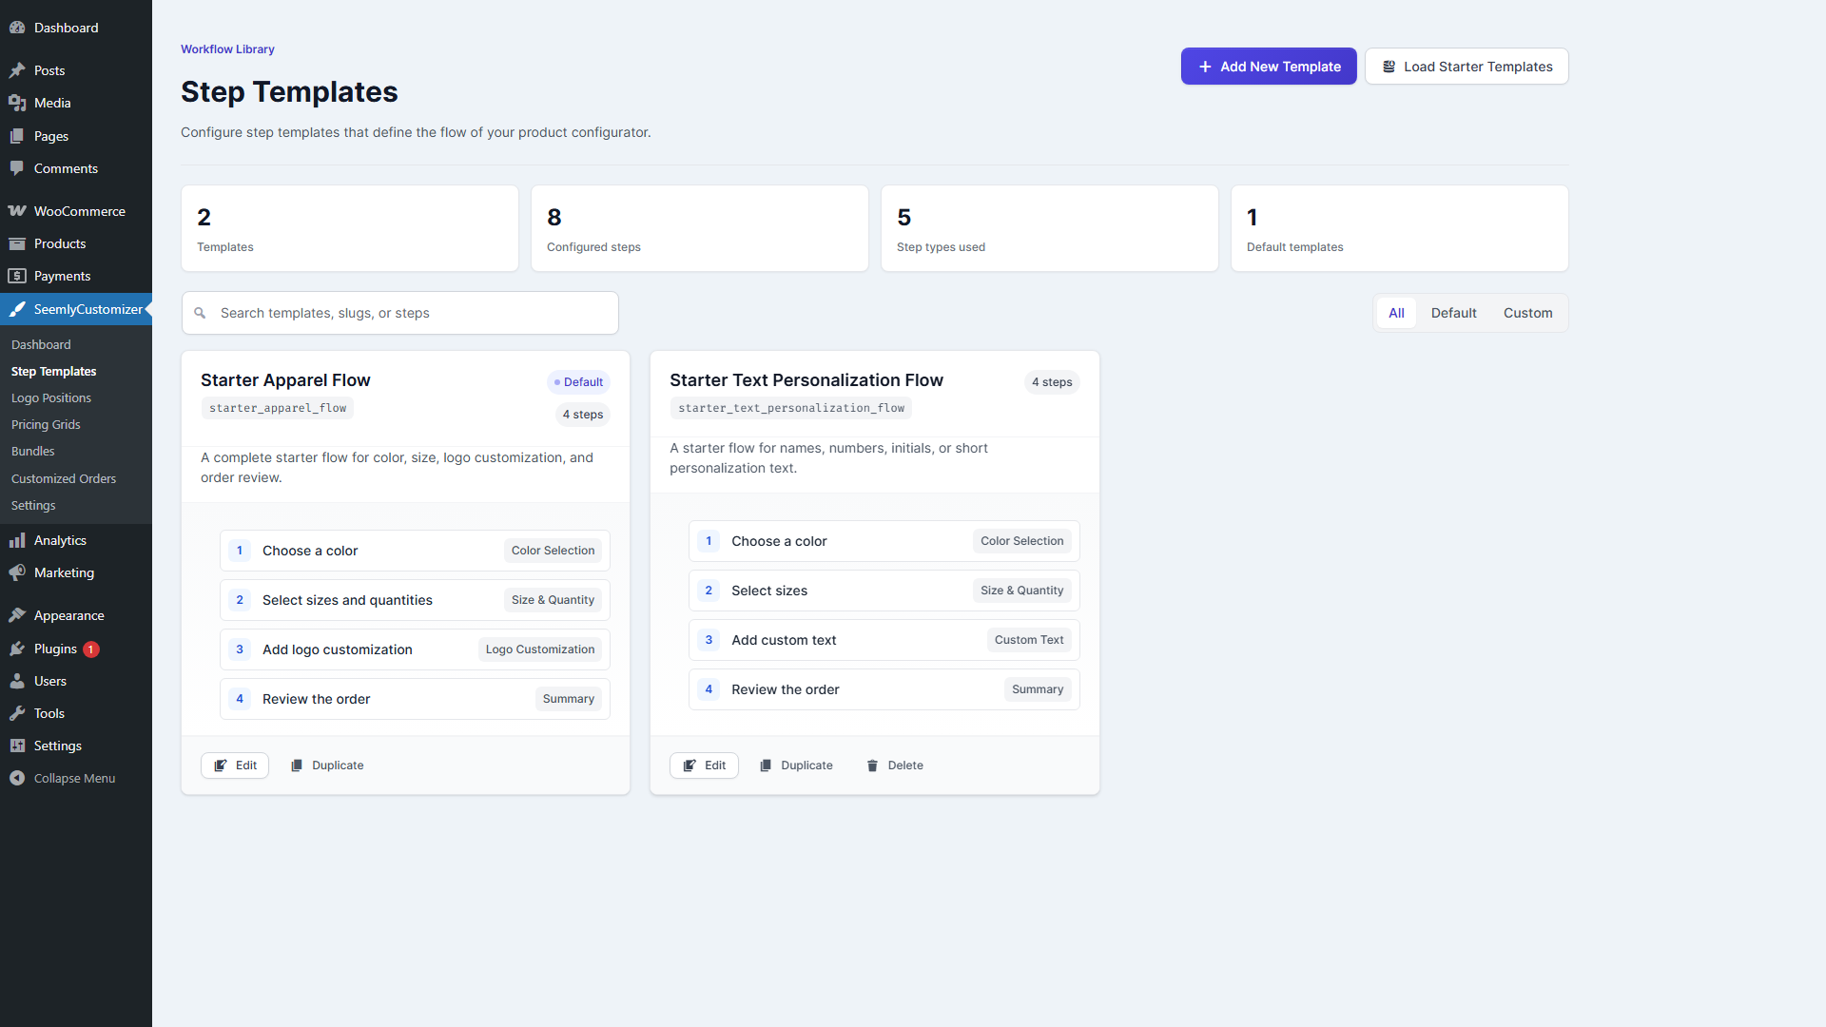1826x1027 pixels.
Task: Open Pricing Grids submenu item
Action: [x=46, y=424]
